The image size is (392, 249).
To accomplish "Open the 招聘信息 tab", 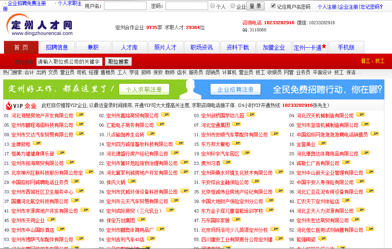I will (x=57, y=47).
